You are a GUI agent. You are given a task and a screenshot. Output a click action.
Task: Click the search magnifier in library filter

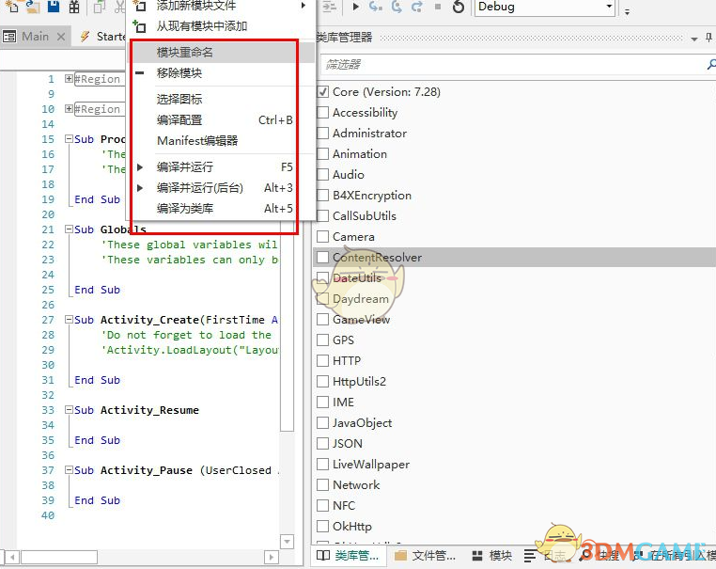(x=711, y=65)
